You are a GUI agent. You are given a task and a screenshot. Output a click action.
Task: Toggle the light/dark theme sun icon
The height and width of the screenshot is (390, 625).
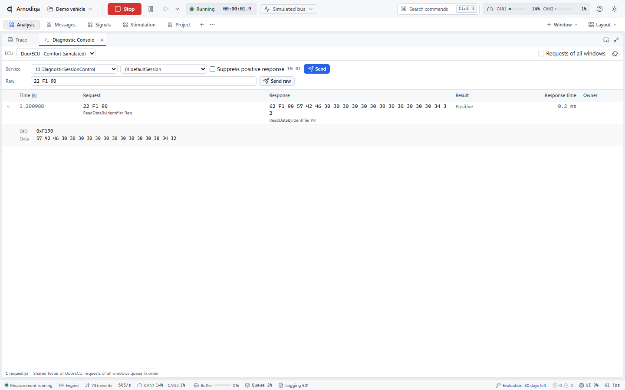click(x=614, y=9)
